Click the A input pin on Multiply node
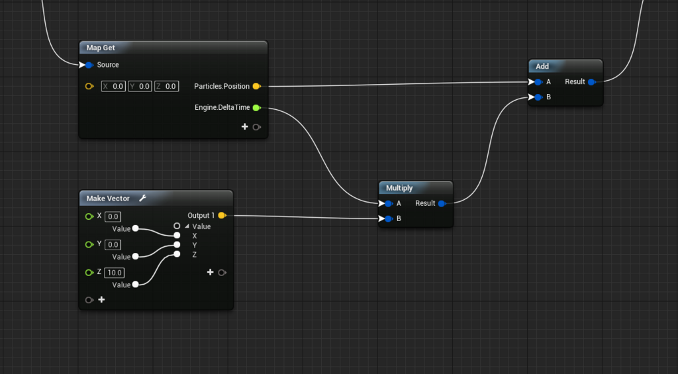Screen dimensions: 678x374 click(388, 204)
